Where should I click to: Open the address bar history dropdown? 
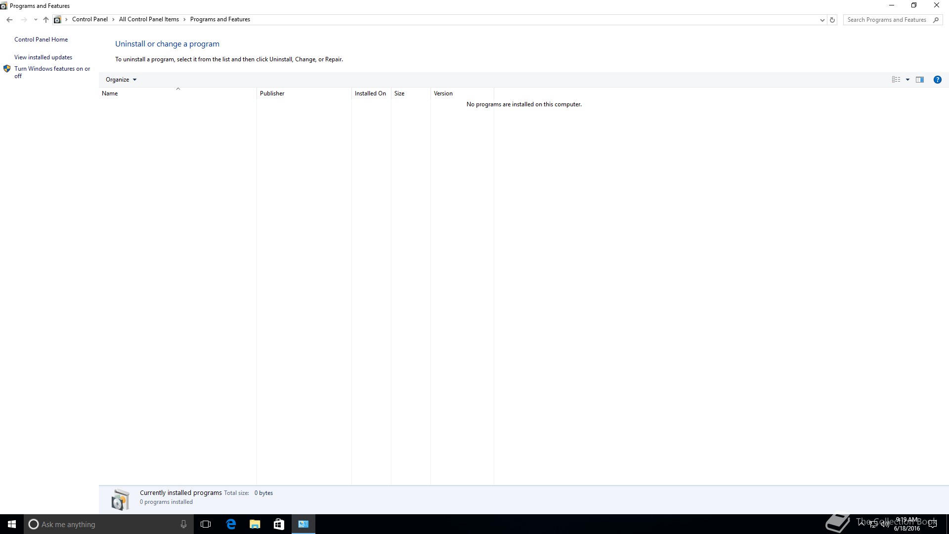click(822, 20)
